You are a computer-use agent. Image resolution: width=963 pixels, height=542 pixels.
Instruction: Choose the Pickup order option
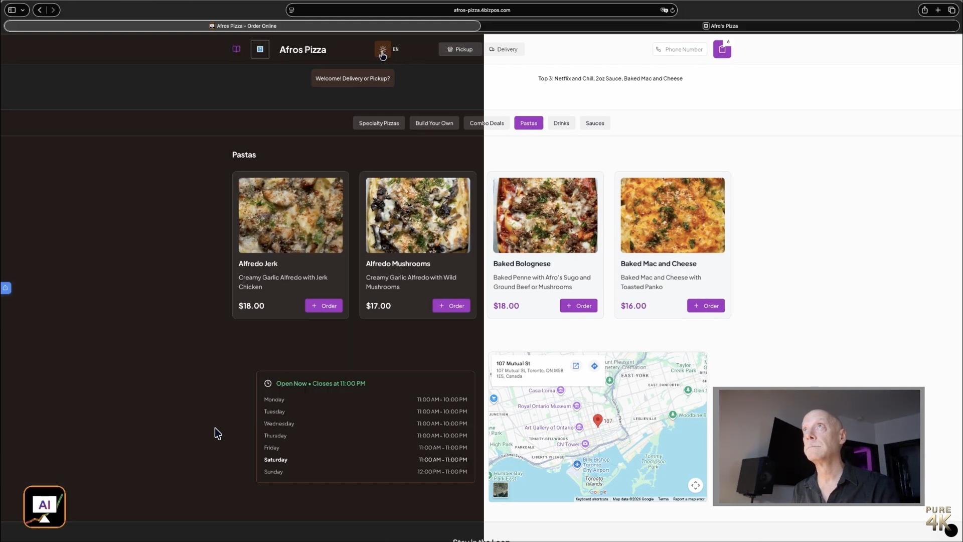coord(460,49)
